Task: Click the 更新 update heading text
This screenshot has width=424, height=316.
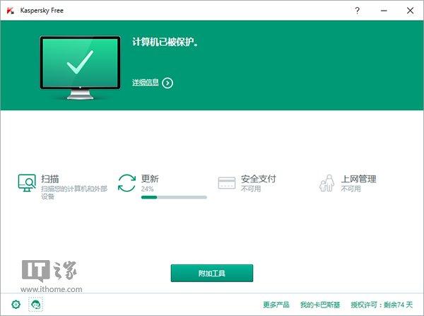Action: click(150, 179)
